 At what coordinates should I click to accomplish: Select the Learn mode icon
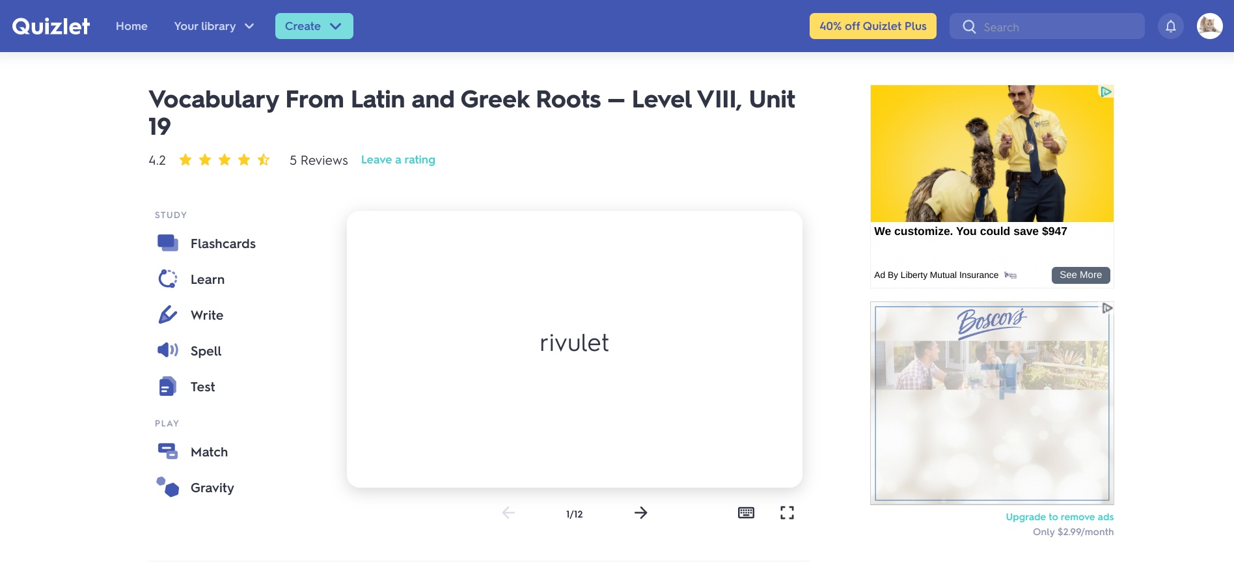tap(168, 279)
